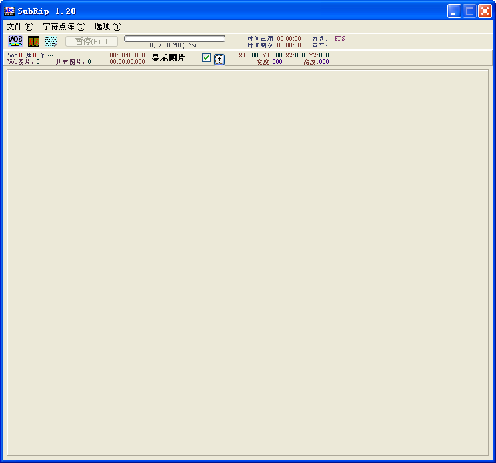Open the 字符点阵(C) menu

63,27
